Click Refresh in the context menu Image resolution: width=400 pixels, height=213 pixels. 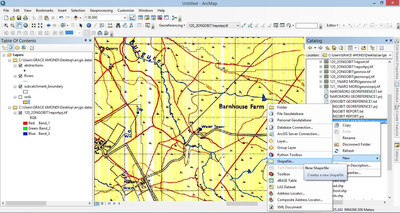(348, 151)
